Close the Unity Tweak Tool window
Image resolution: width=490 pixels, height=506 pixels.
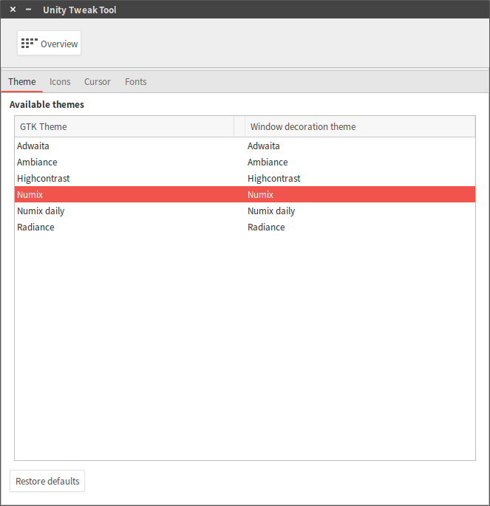13,10
